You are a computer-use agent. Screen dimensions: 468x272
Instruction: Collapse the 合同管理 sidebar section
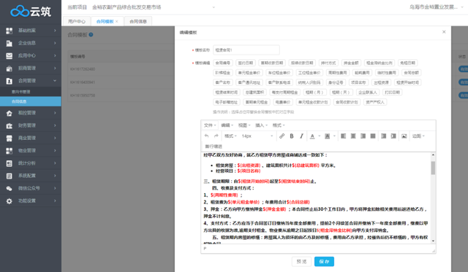55,81
